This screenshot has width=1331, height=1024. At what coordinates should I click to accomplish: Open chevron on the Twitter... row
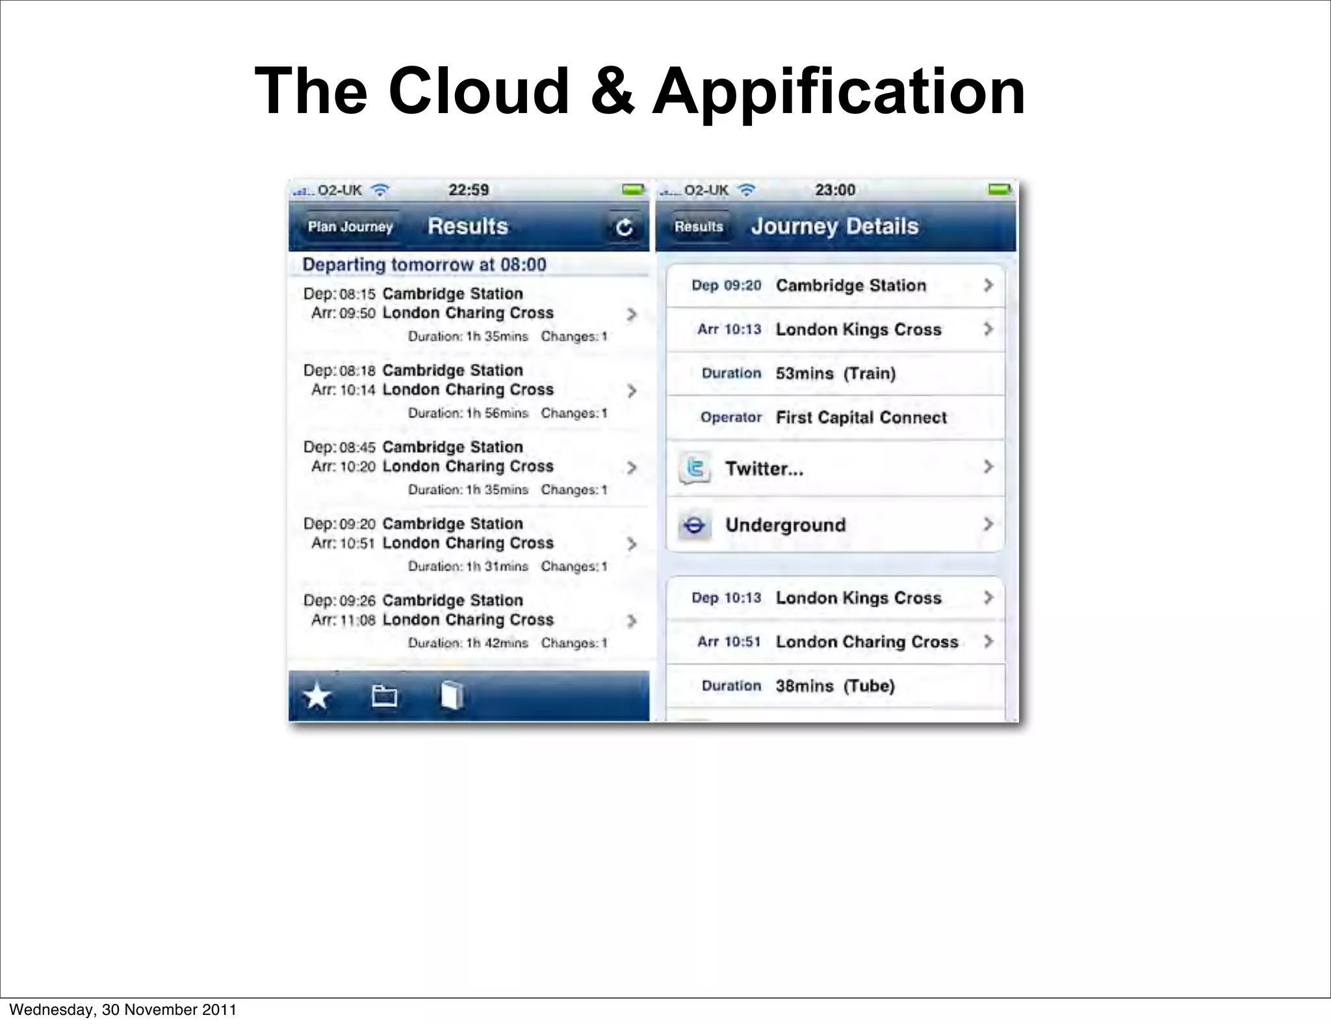point(989,467)
